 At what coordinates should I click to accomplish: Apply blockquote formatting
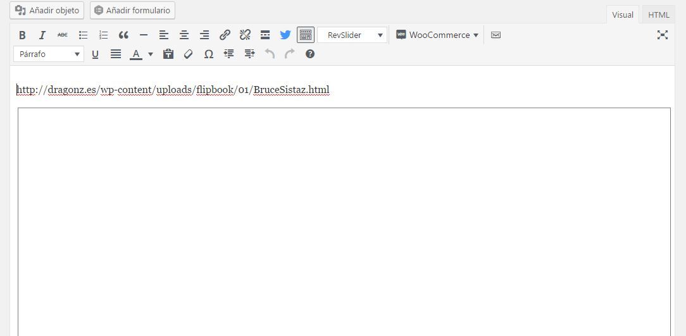123,35
